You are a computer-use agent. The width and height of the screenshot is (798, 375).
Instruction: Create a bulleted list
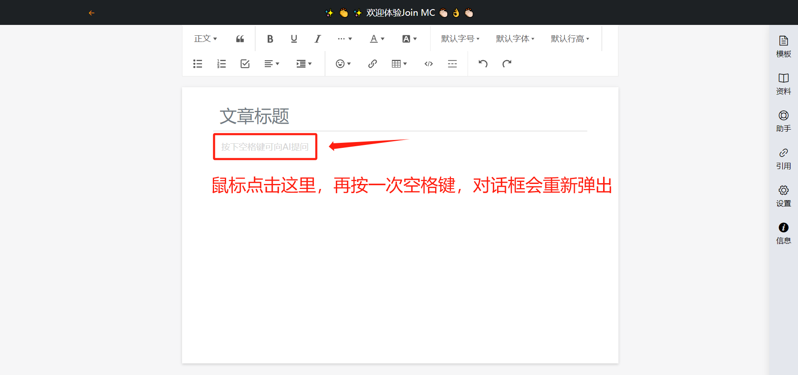[x=197, y=64]
